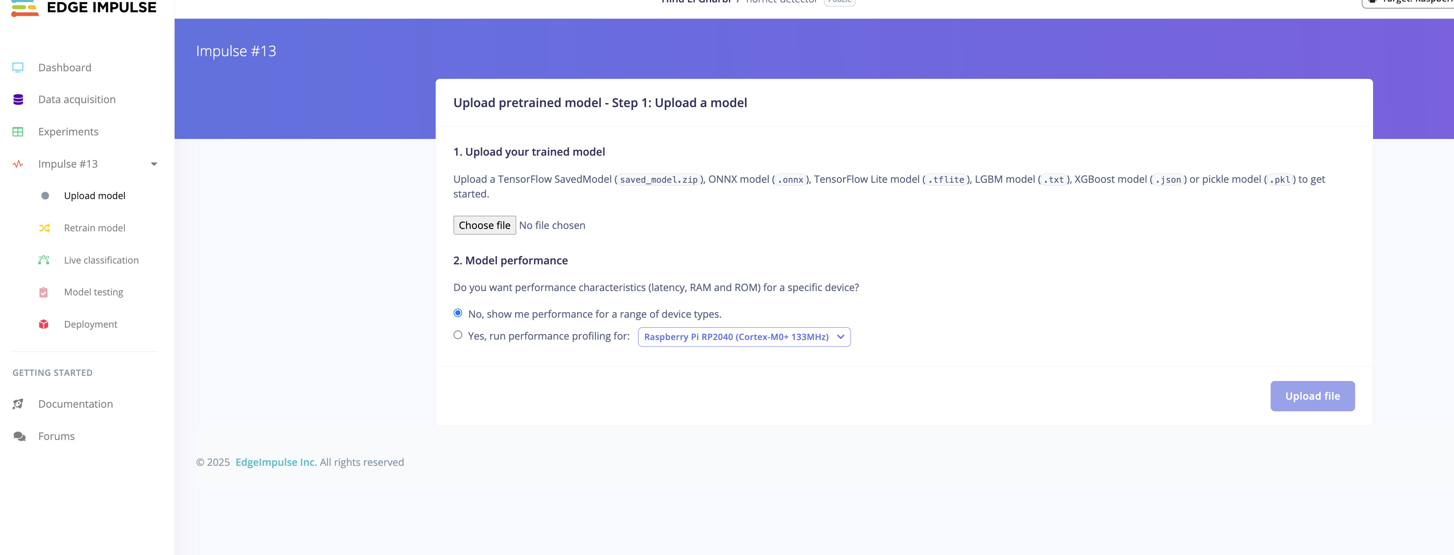Open the Raspberry Pi RP2040 device dropdown
The height and width of the screenshot is (555, 1454).
[744, 337]
